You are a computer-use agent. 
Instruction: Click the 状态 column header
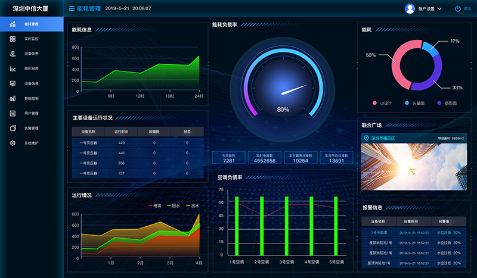coord(187,132)
